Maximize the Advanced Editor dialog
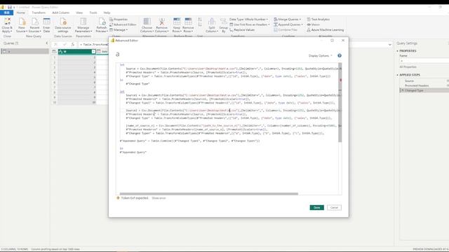This screenshot has height=252, width=449. [332, 41]
